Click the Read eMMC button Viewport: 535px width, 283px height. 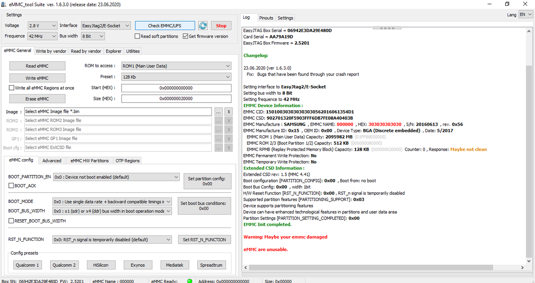click(37, 66)
